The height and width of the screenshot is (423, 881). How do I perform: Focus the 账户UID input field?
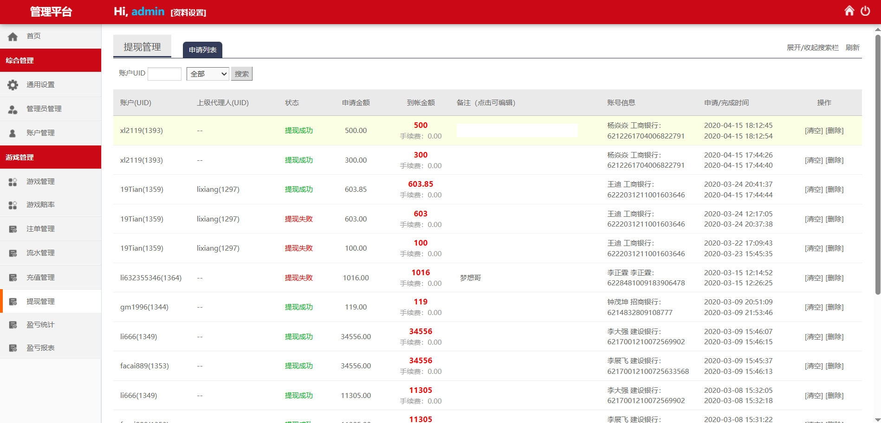tap(164, 74)
